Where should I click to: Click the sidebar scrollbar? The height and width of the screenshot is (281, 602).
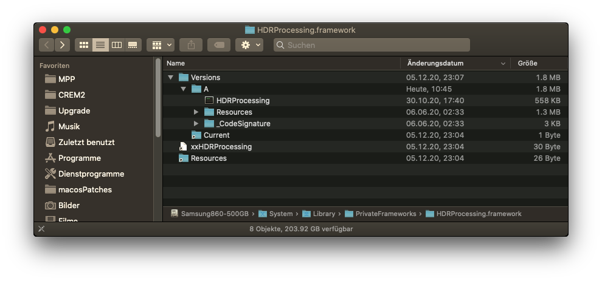coord(158,97)
